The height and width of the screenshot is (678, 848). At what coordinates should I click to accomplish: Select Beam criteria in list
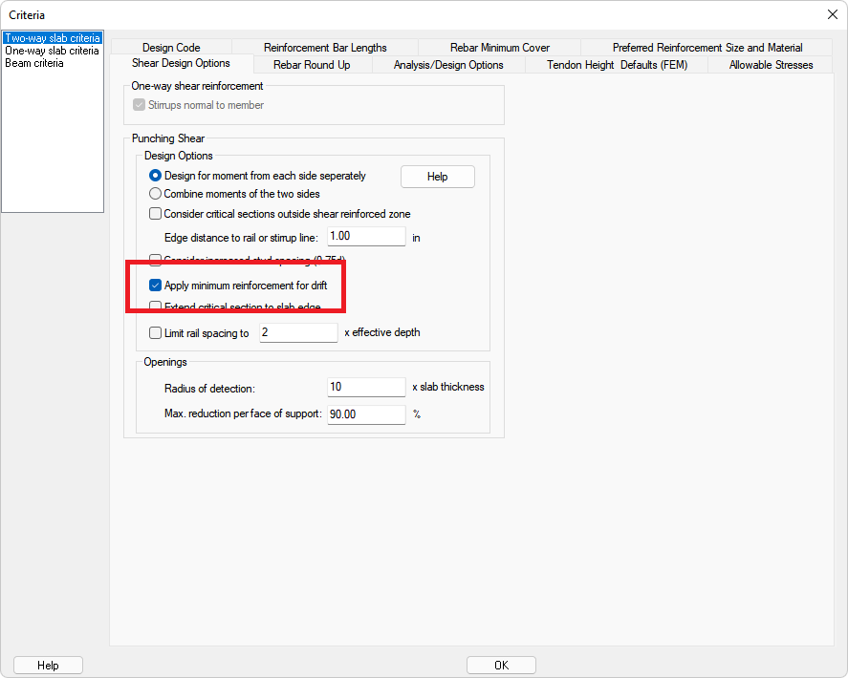[34, 63]
